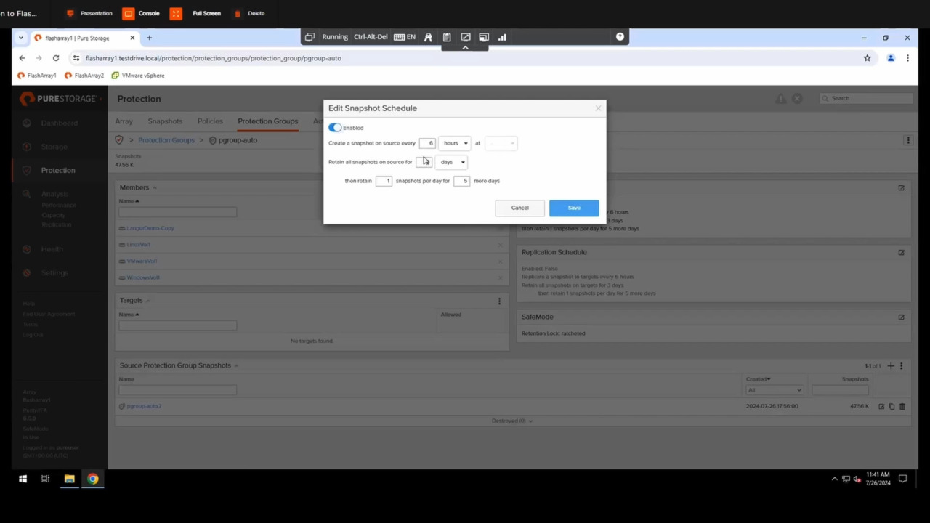Click the Full Screen icon
930x523 pixels.
pyautogui.click(x=176, y=13)
